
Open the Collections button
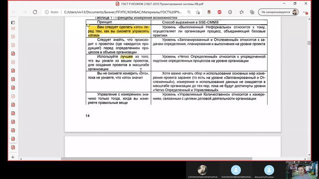(x=252, y=12)
